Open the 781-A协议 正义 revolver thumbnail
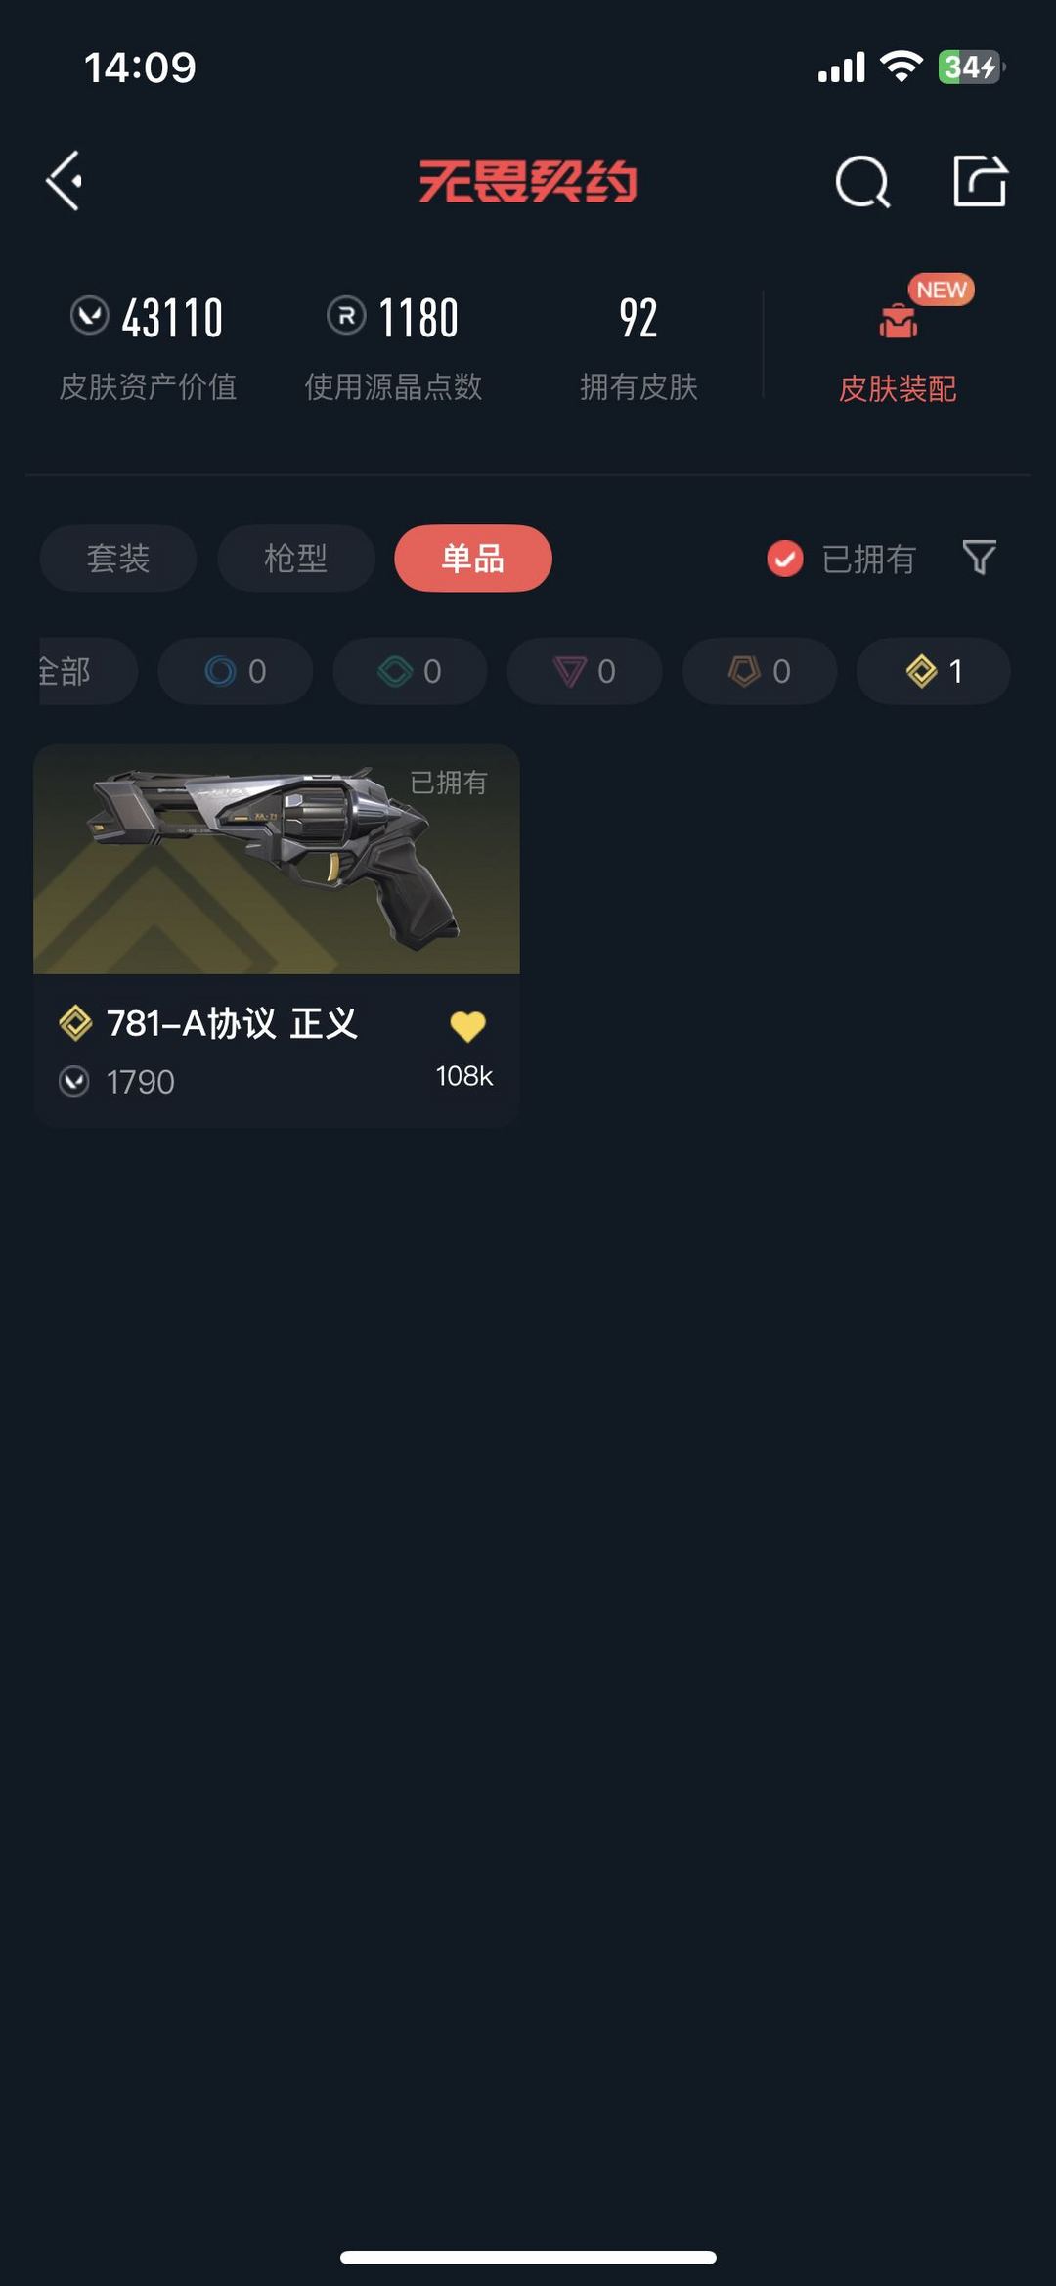 click(277, 859)
